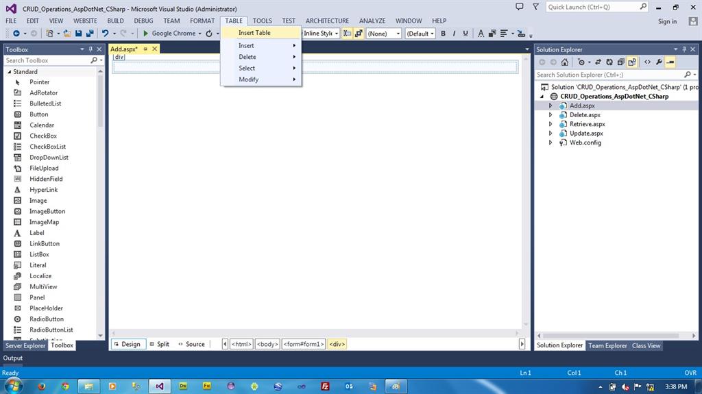Pin the Toolbox panel with pin icon
Image resolution: width=702 pixels, height=394 pixels.
pyautogui.click(x=90, y=49)
